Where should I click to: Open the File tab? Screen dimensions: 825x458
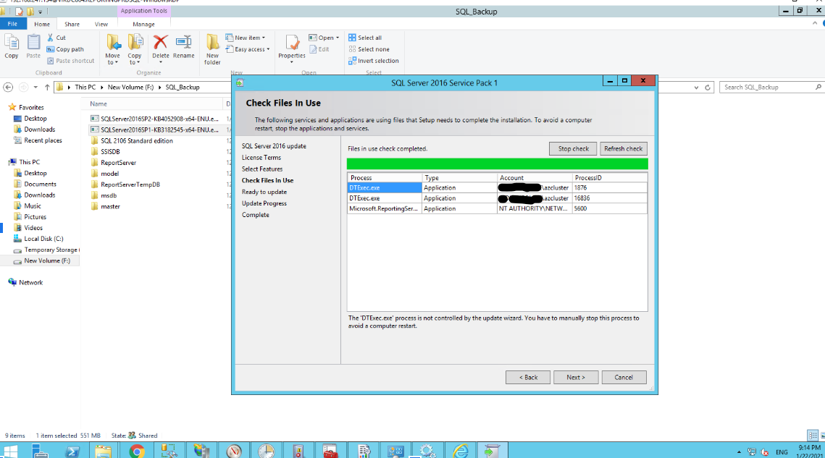(x=12, y=24)
